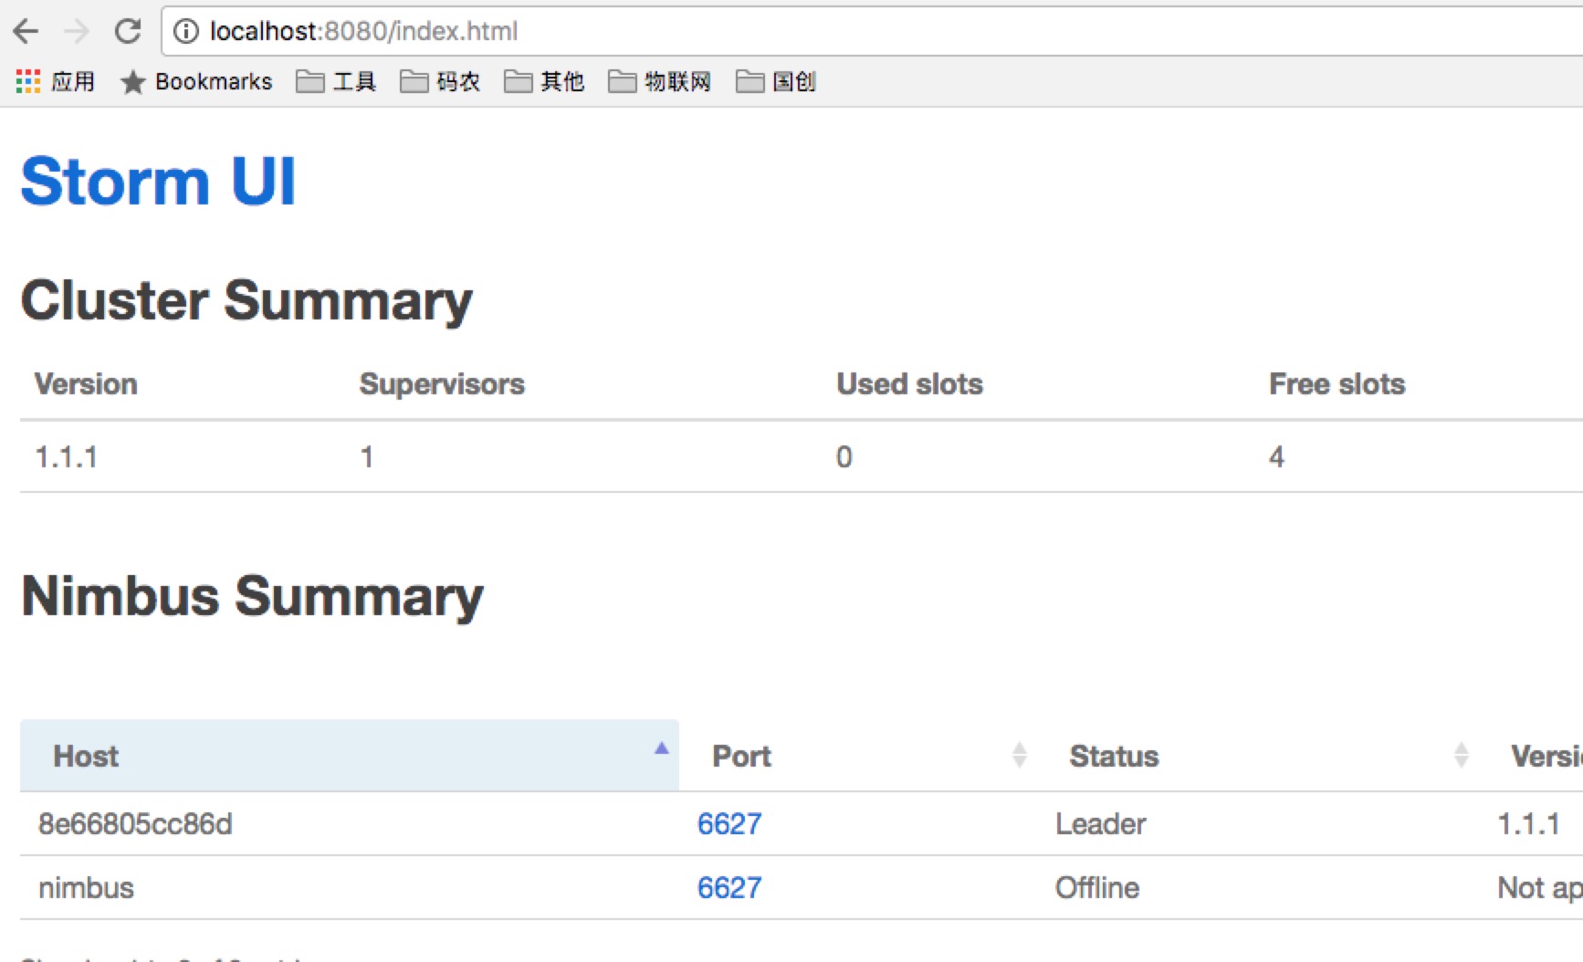Open the 其他 bookmarks folder

click(544, 81)
